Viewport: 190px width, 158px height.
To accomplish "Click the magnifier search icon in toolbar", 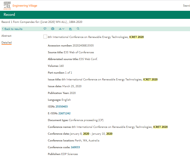I will click(78, 29).
